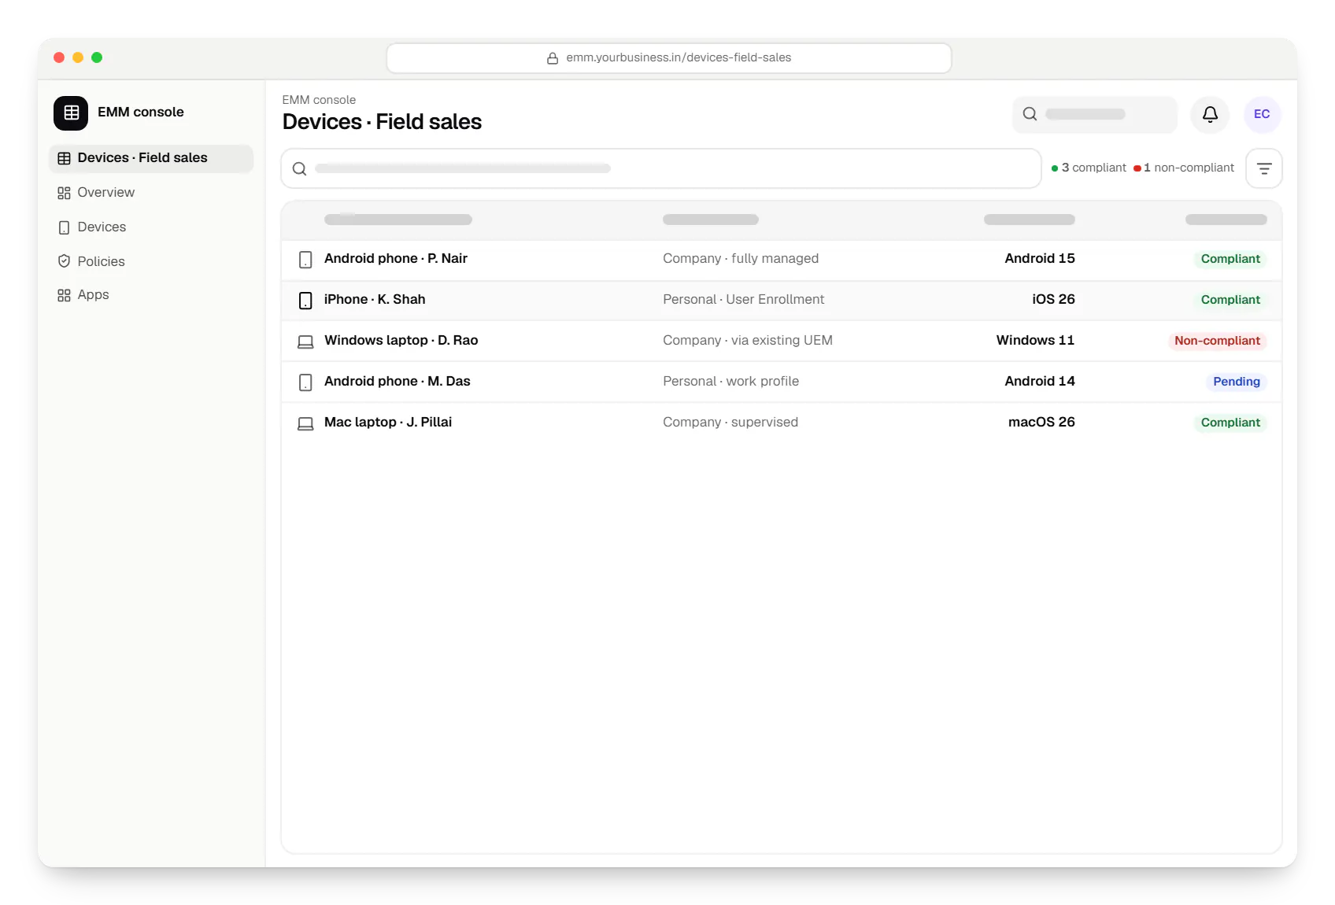Click the iOS 26 OS cell
1335x905 pixels.
[1053, 300]
